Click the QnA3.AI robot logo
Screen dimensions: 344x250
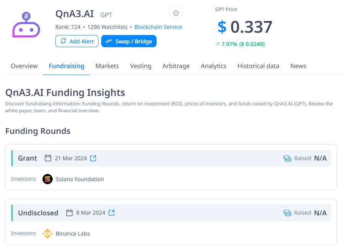[26, 25]
